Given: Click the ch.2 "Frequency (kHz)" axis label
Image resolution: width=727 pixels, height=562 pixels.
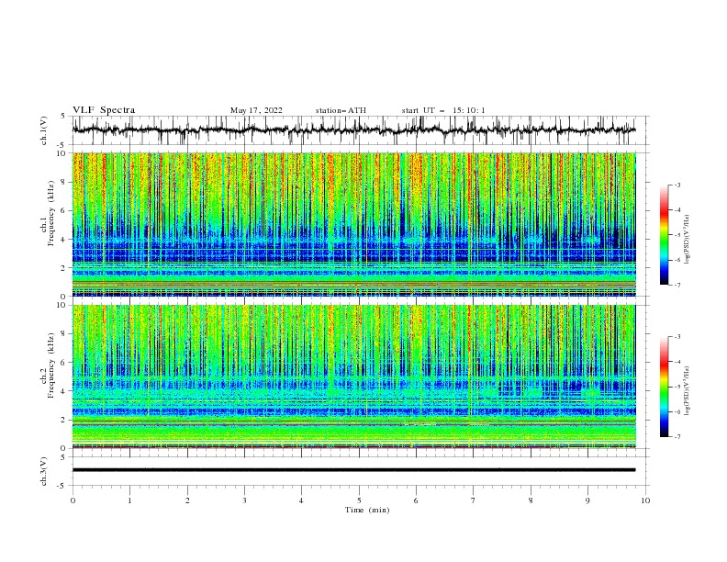Looking at the screenshot, I should coord(51,365).
